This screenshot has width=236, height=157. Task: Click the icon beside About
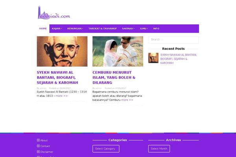(38, 140)
